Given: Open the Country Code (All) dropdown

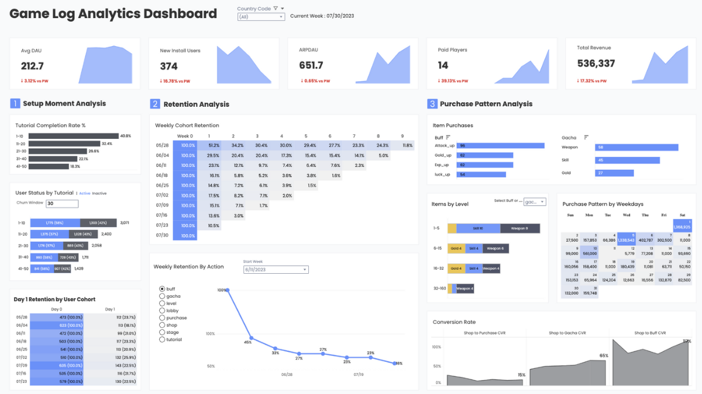Looking at the screenshot, I should pos(261,17).
